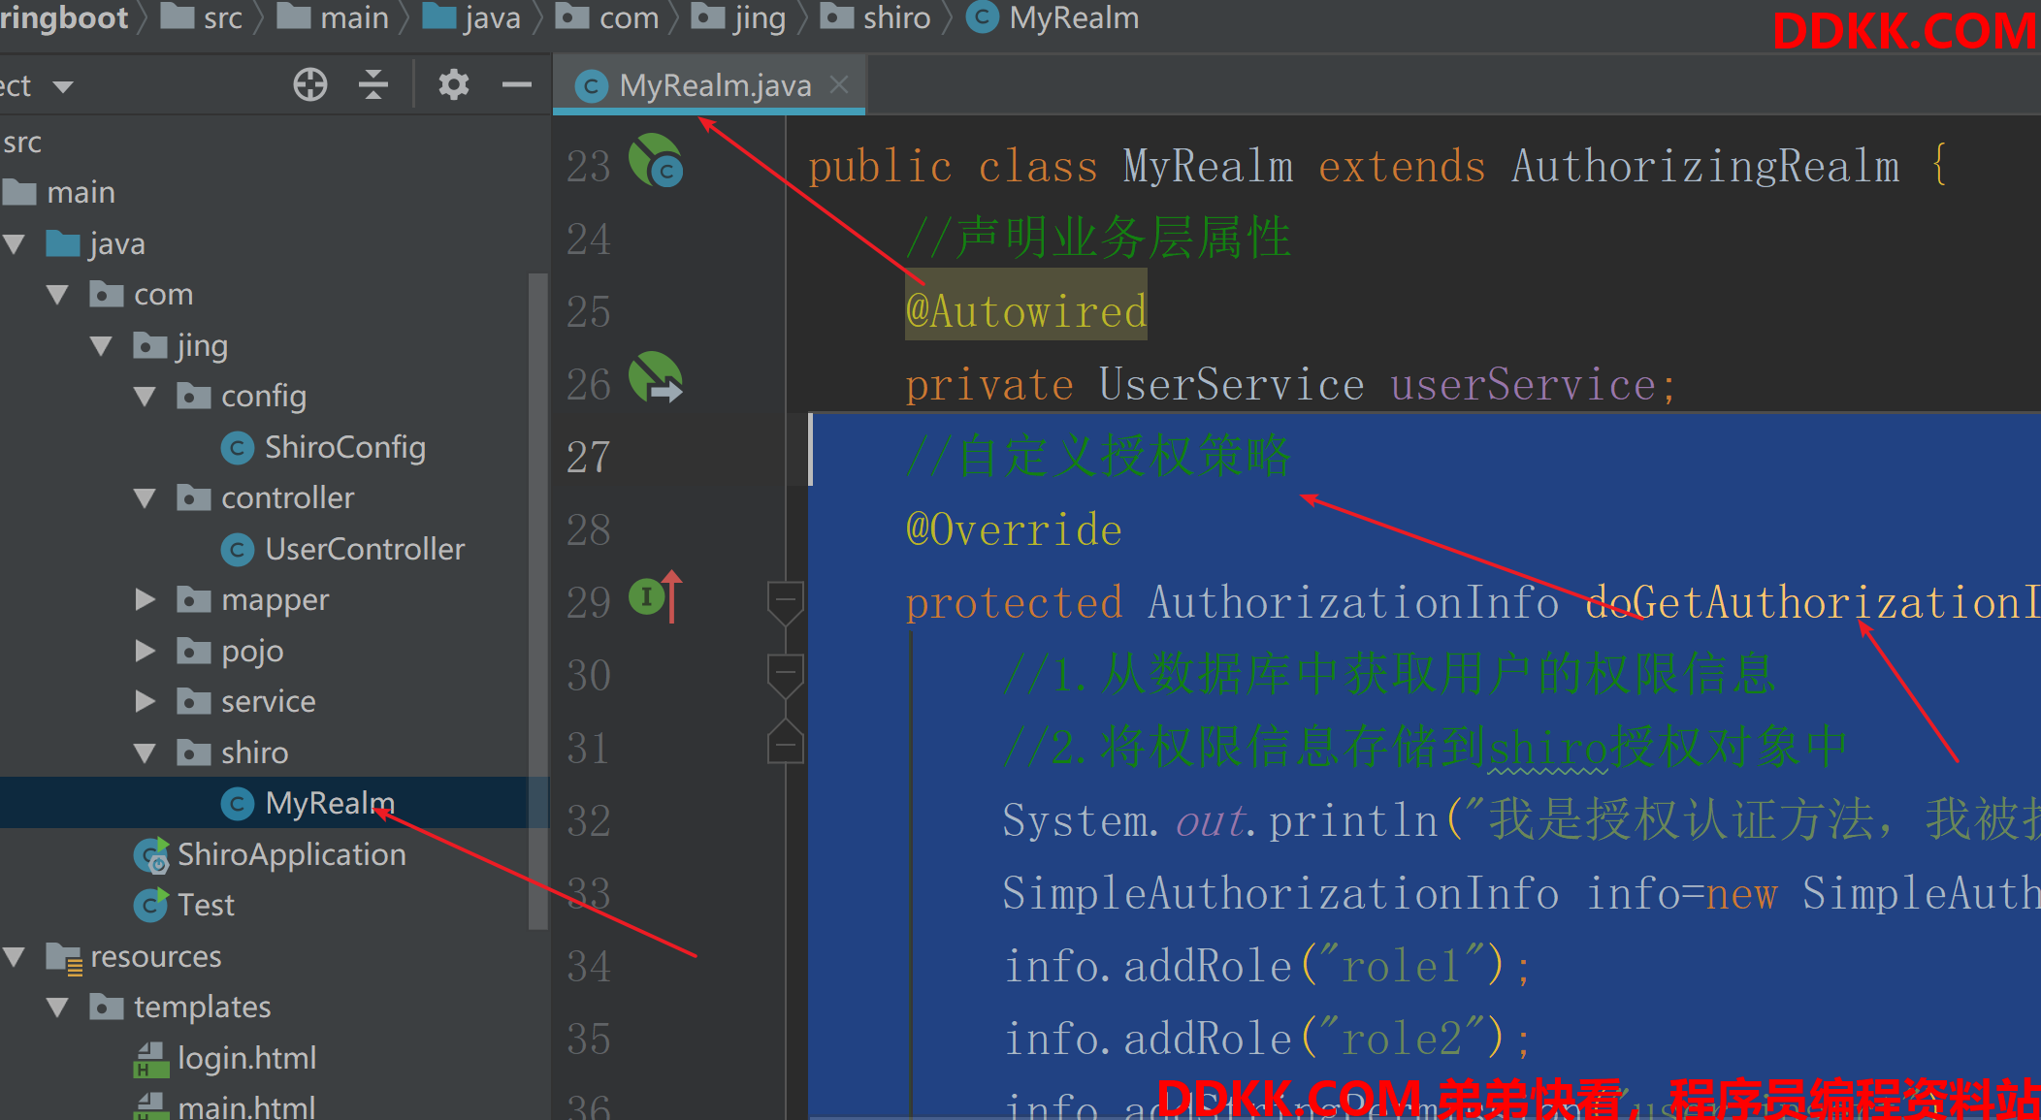
Task: Click the project tree vertical scrollbar
Action: (537, 601)
